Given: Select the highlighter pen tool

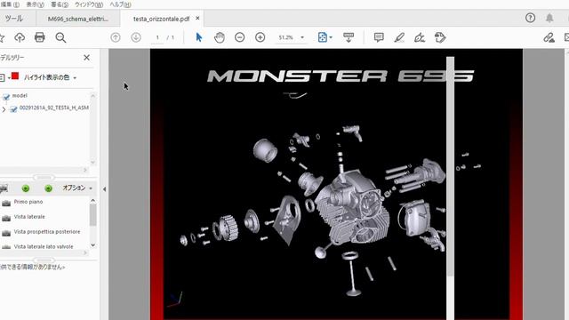Looking at the screenshot, I should (x=399, y=37).
